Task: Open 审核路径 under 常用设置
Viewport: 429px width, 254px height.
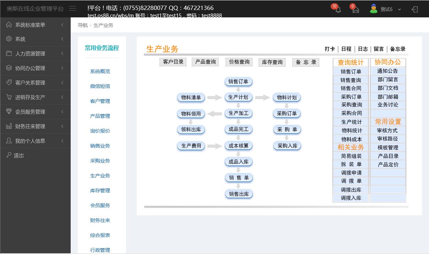Action: click(x=388, y=139)
